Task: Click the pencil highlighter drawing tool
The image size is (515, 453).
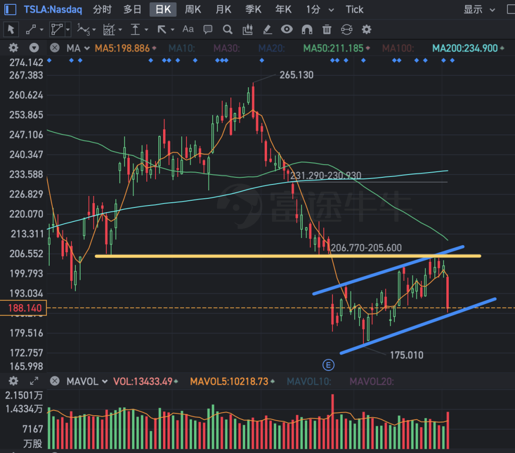Action: click(x=268, y=30)
